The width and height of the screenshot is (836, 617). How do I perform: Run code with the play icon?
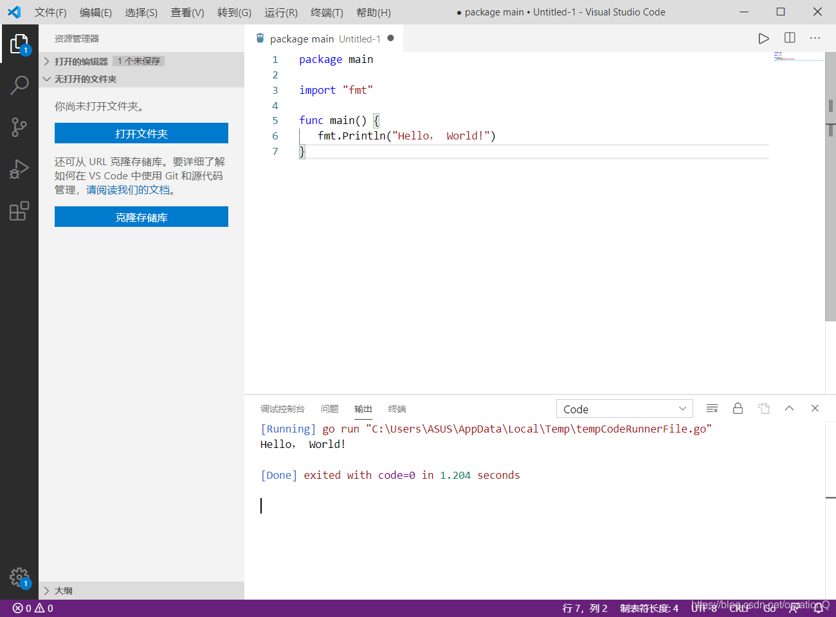763,39
